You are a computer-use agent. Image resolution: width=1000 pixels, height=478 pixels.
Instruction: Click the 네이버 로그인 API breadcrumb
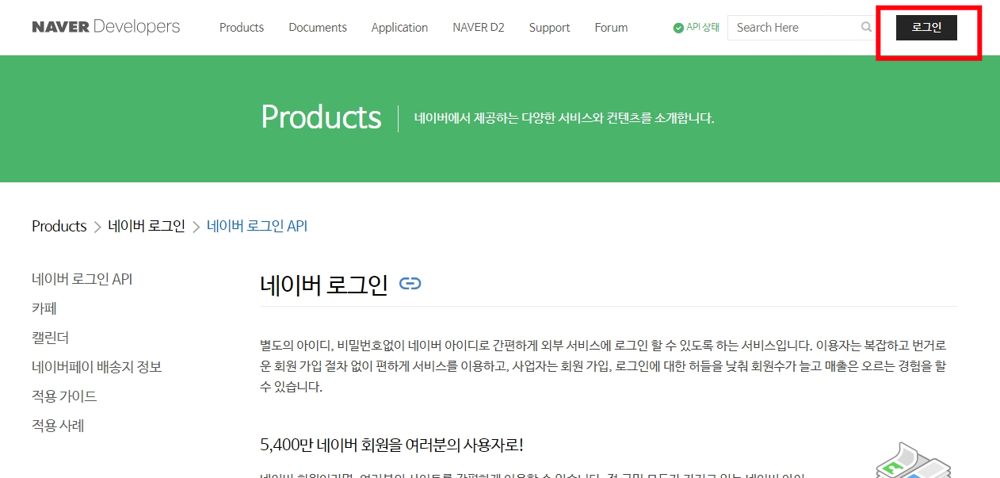tap(257, 226)
